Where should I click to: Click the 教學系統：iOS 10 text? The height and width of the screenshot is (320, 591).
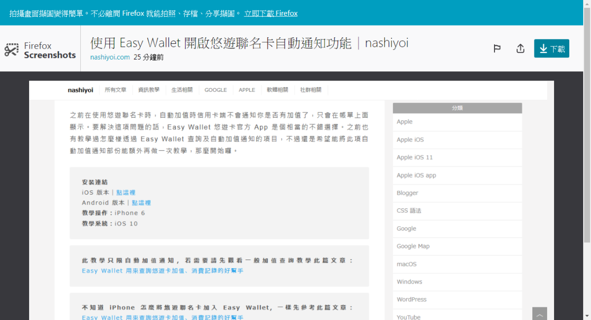[110, 224]
